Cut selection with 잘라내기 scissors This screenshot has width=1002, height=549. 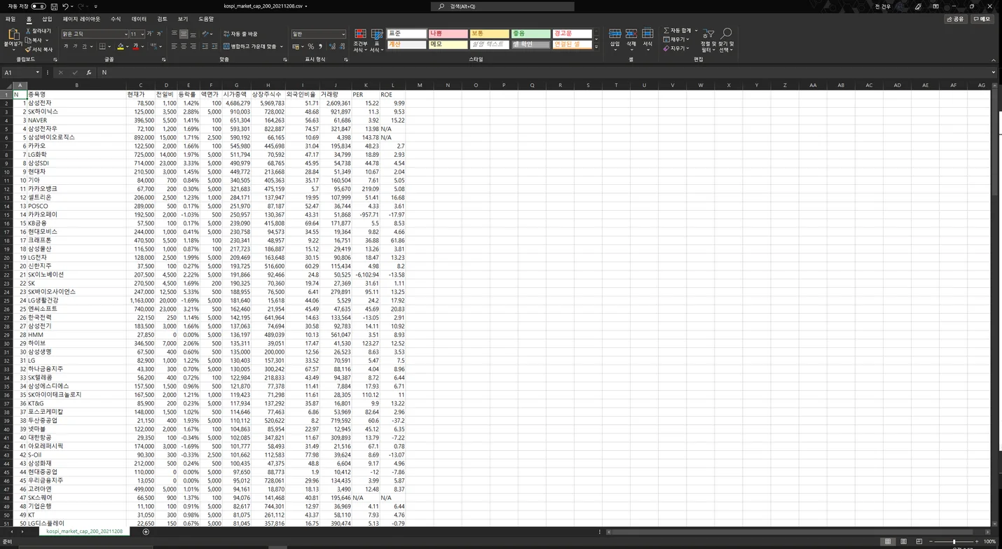39,32
